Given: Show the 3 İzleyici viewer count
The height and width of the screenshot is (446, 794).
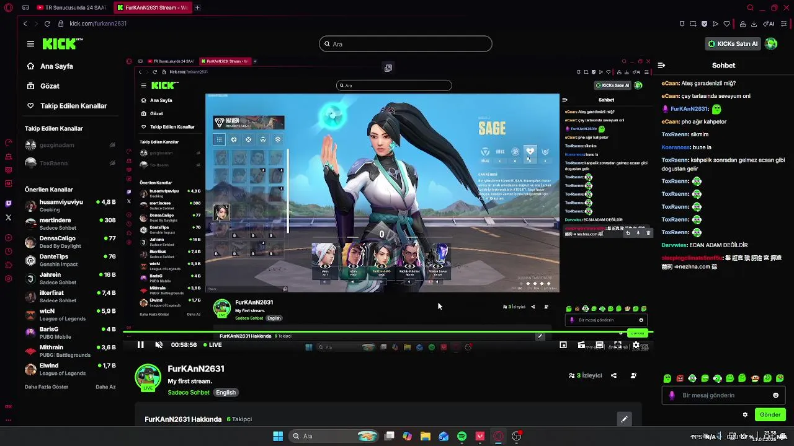Looking at the screenshot, I should pyautogui.click(x=586, y=375).
